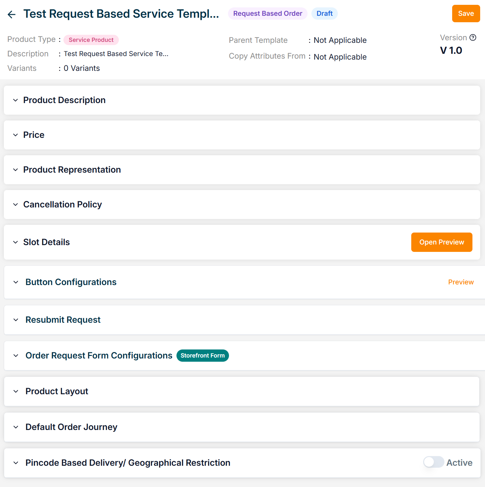Save the service template
This screenshot has height=487, width=485.
[x=466, y=14]
